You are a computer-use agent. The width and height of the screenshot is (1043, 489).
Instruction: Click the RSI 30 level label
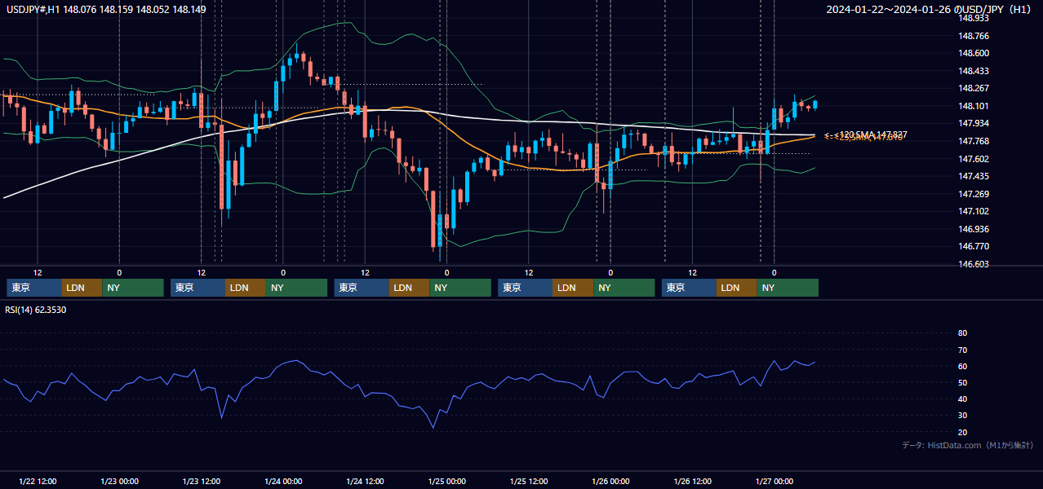pyautogui.click(x=962, y=416)
